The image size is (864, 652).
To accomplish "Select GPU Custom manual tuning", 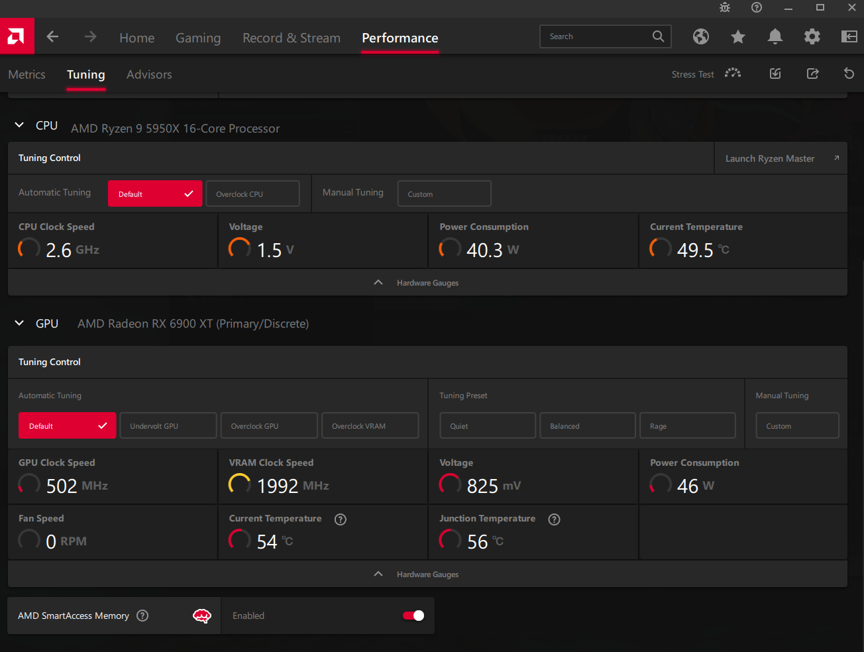I will pos(798,425).
